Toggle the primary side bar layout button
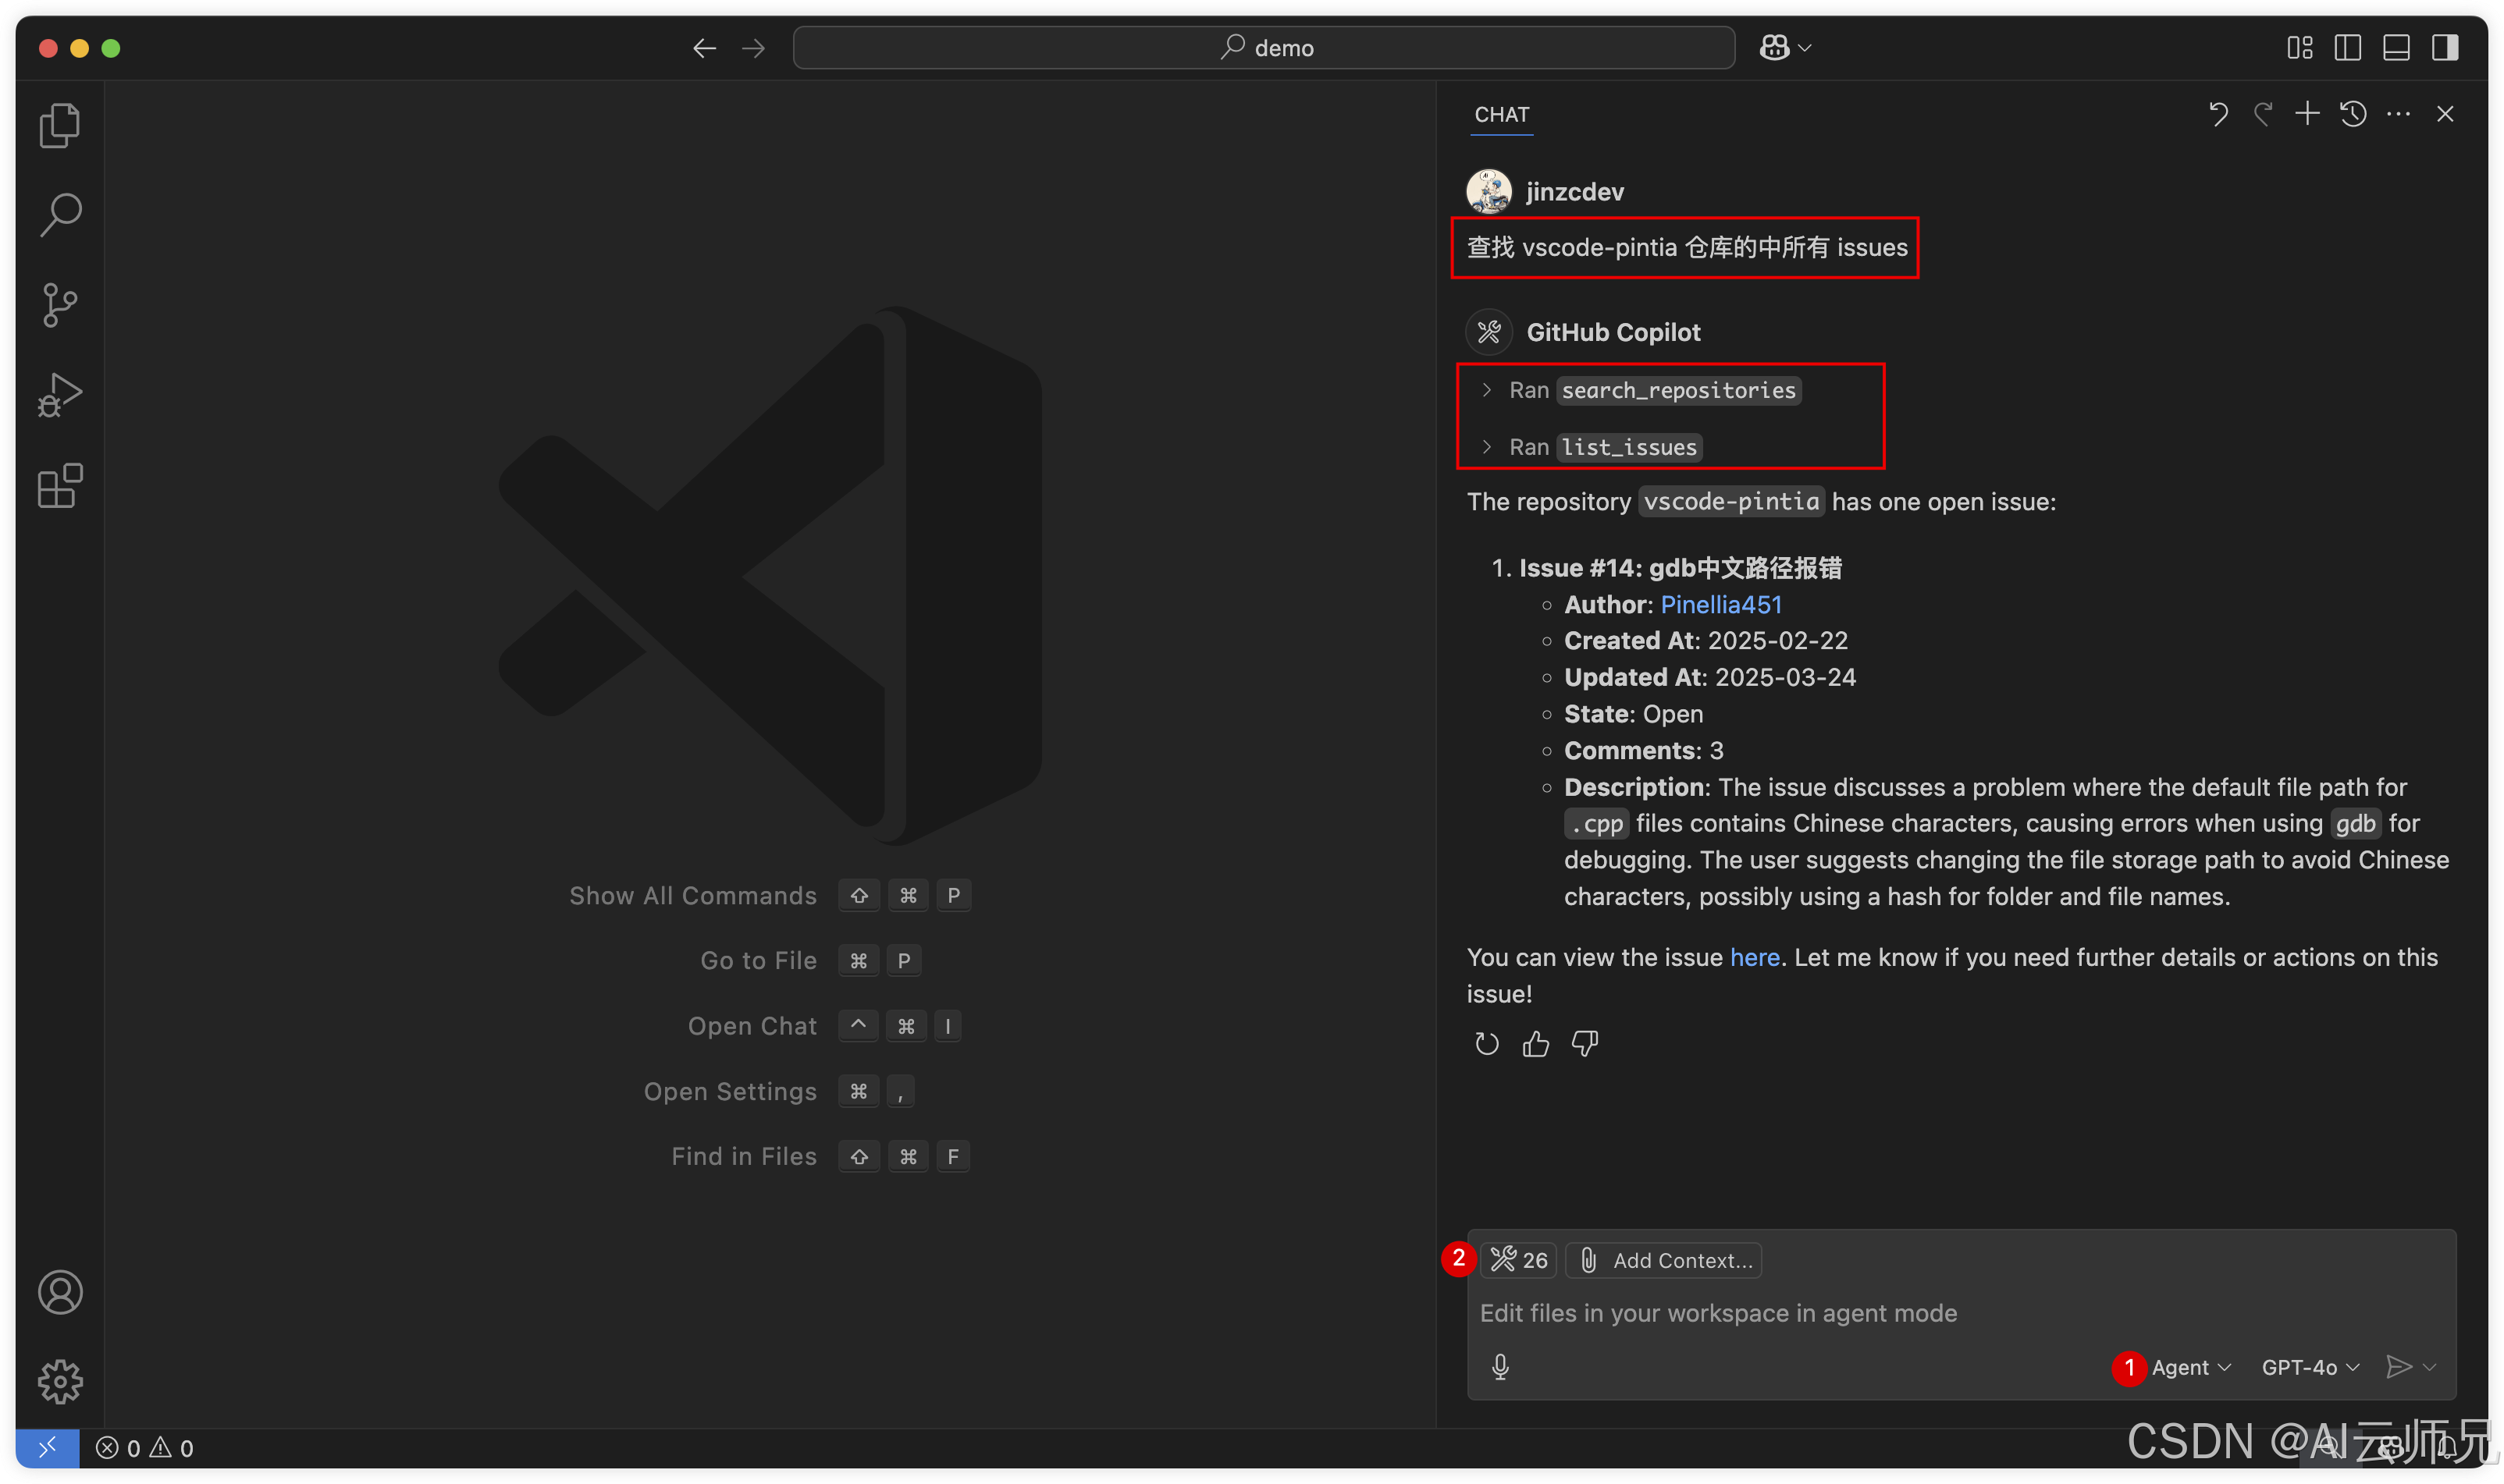Screen dimensions: 2504x1484 pos(2347,48)
